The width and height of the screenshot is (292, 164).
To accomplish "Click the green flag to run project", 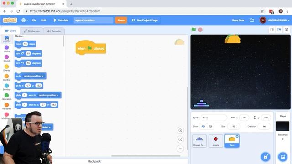I will [x=193, y=30].
